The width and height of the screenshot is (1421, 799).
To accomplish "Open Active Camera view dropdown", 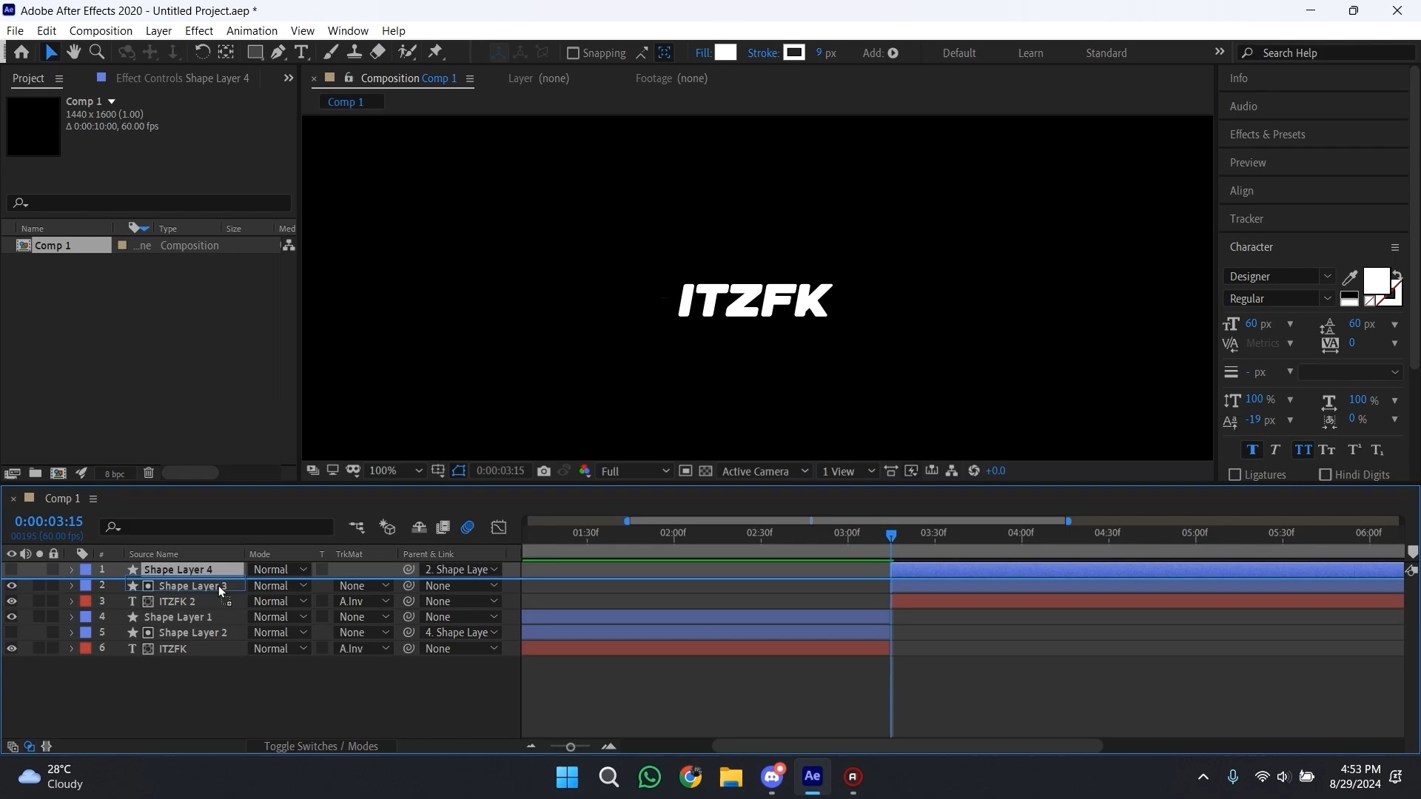I will point(765,471).
